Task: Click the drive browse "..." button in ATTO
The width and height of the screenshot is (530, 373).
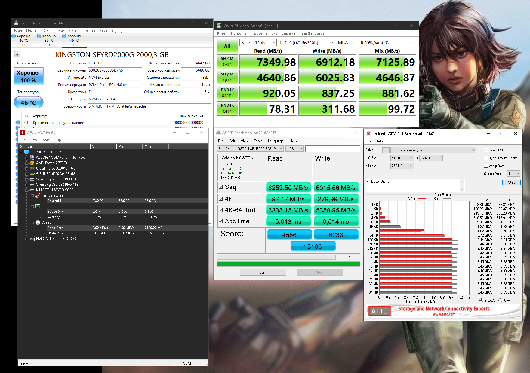Action: pos(385,150)
